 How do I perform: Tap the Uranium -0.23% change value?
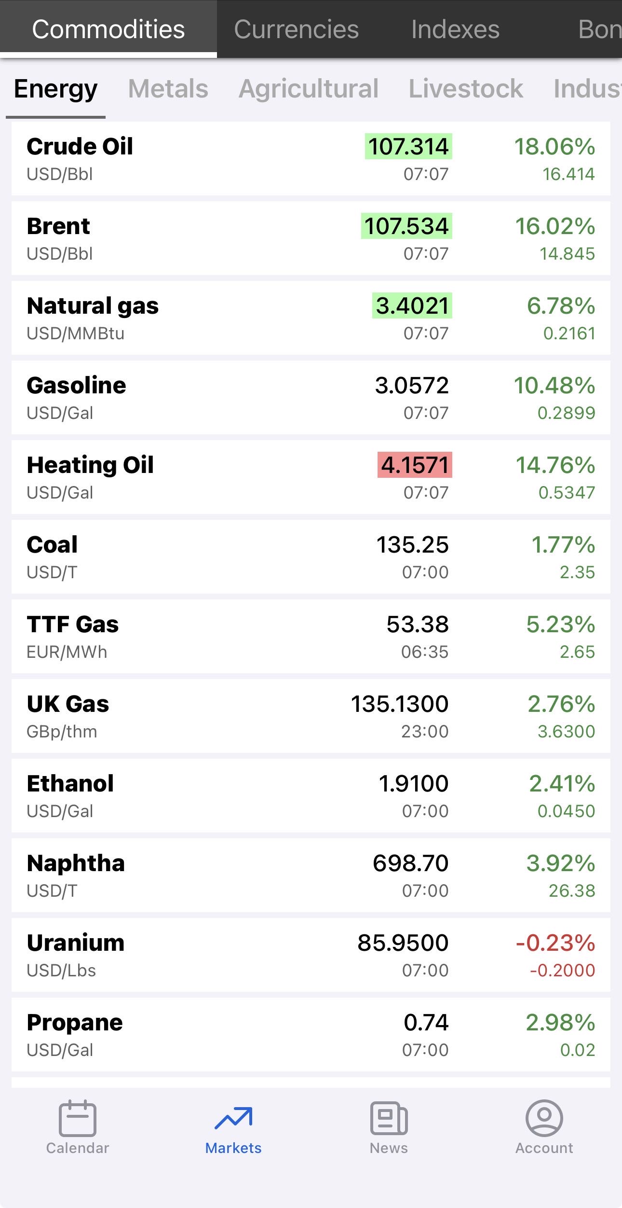(555, 943)
